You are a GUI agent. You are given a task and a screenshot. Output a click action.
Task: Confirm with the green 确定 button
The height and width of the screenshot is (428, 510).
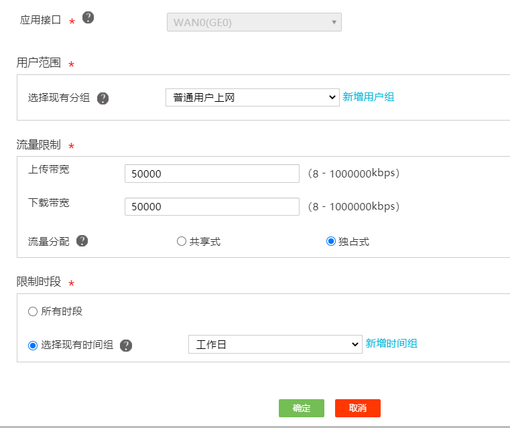[301, 408]
